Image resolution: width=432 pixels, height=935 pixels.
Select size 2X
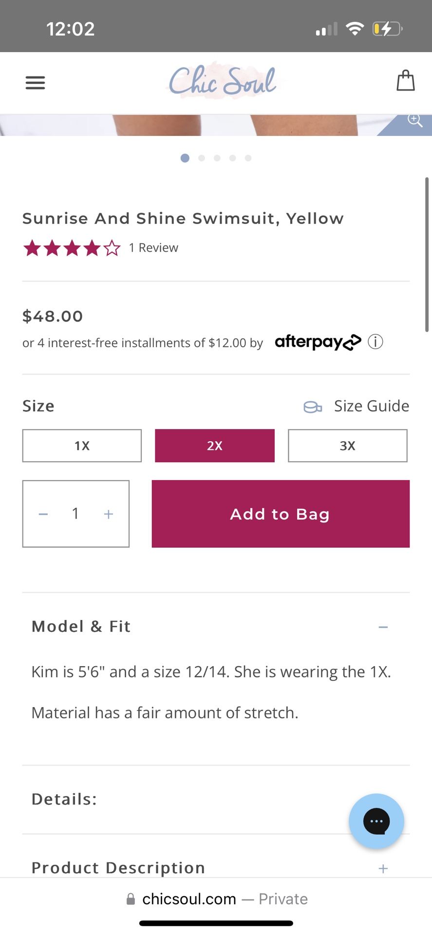(215, 446)
